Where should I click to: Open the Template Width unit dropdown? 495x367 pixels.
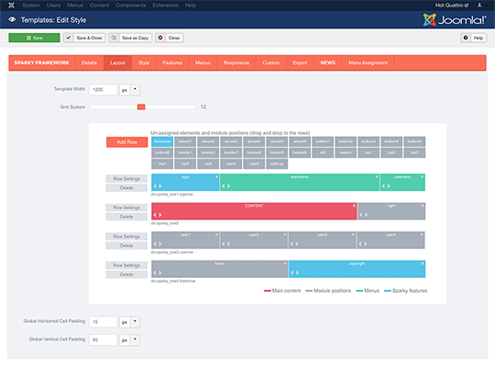135,90
